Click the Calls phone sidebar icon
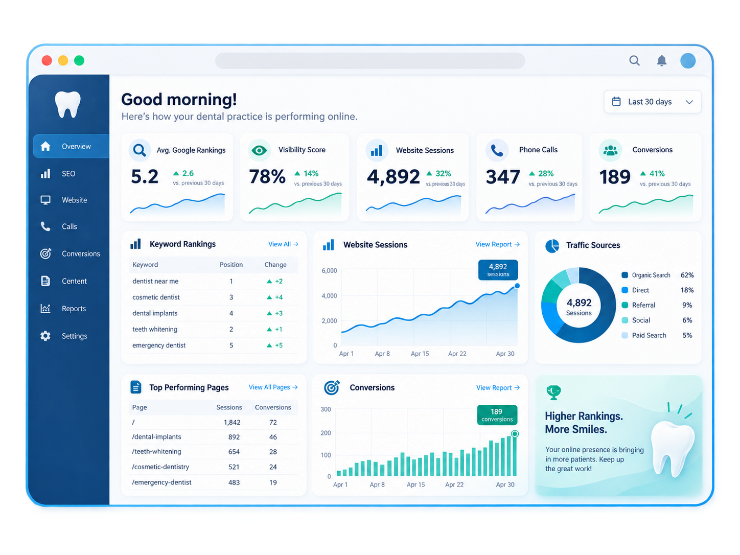The width and height of the screenshot is (740, 555). click(45, 226)
